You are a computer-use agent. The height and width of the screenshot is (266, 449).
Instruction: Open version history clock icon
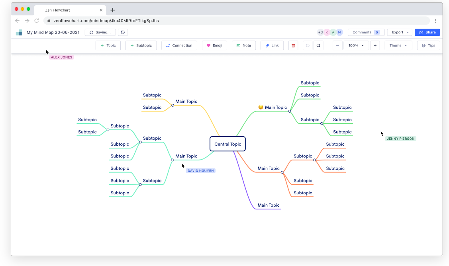pyautogui.click(x=123, y=32)
